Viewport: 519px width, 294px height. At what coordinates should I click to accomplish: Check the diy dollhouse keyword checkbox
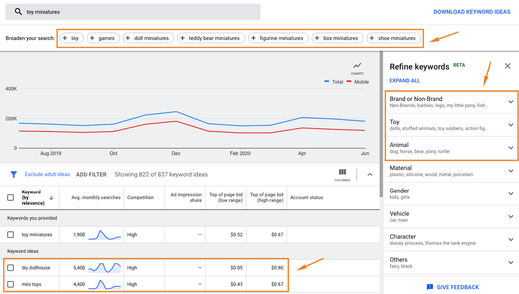tap(11, 267)
